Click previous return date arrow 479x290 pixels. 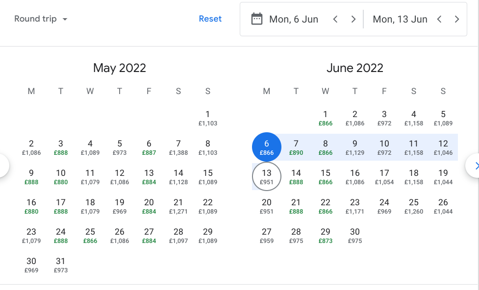439,19
